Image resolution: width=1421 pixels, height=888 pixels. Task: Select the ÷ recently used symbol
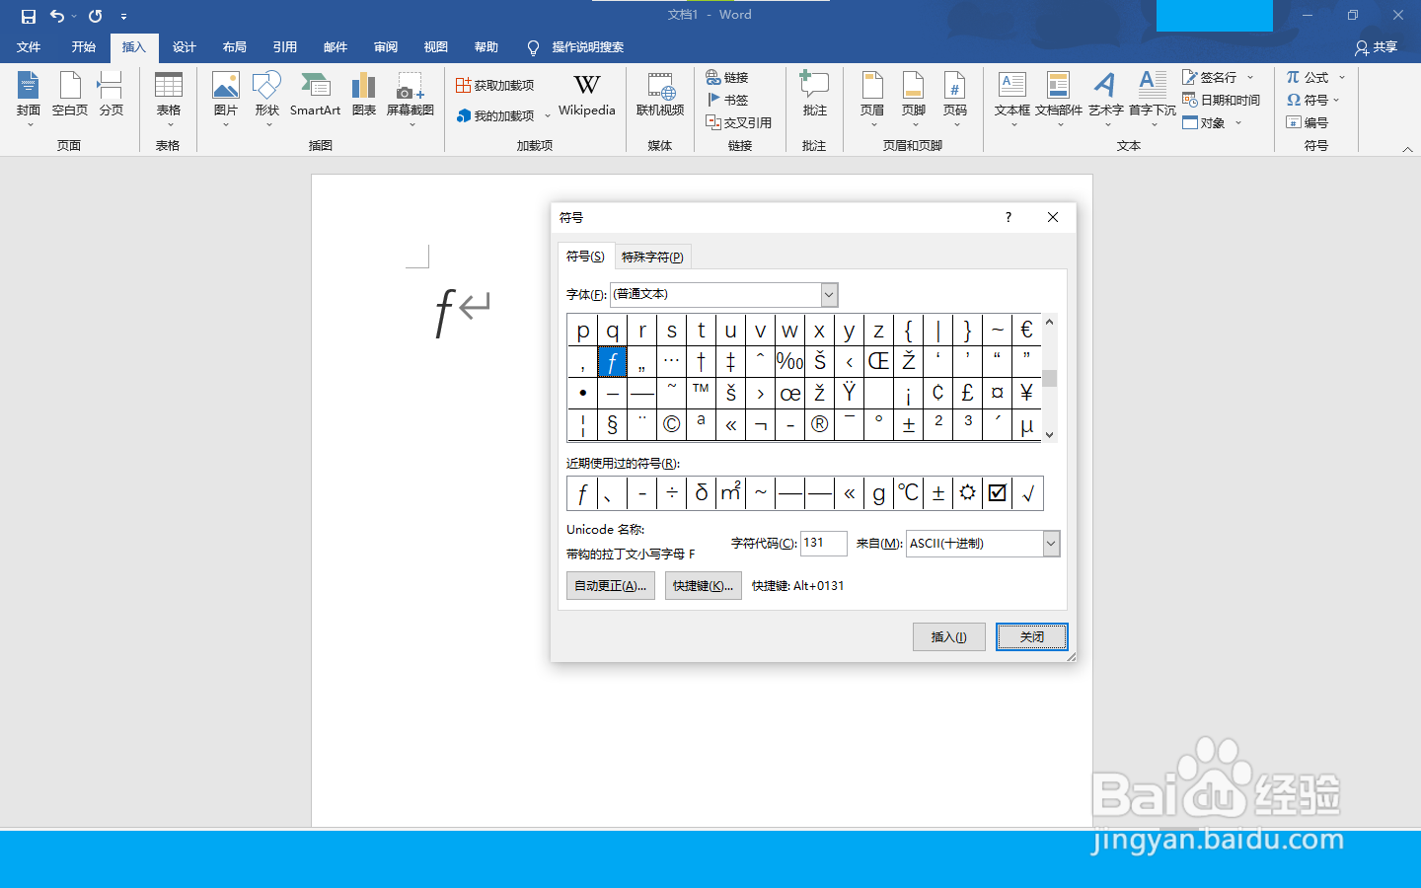672,493
